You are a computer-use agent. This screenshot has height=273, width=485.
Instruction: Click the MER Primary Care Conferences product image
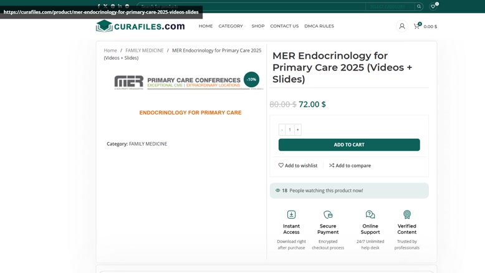[185, 96]
